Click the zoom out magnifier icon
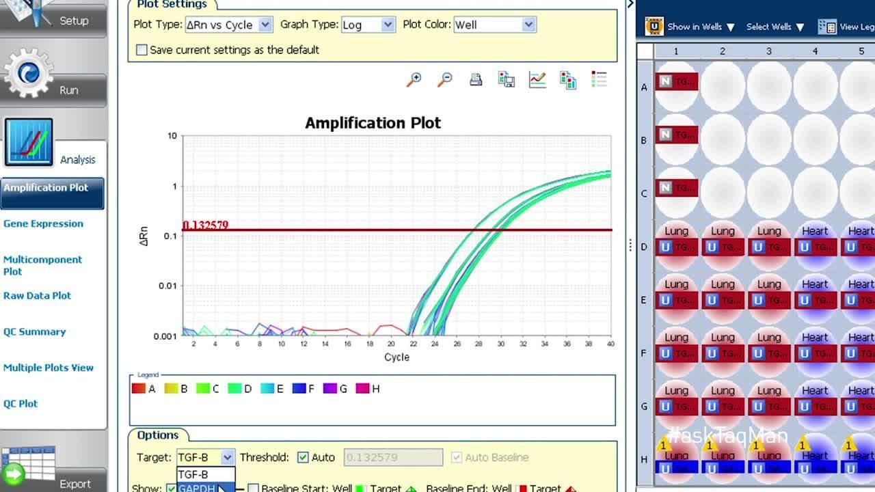 point(445,80)
